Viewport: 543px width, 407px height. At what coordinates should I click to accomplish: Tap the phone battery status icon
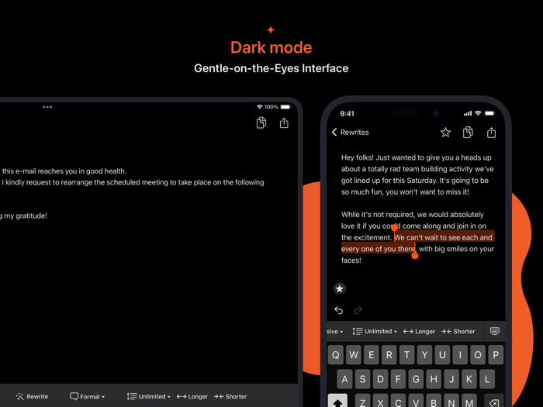point(489,113)
